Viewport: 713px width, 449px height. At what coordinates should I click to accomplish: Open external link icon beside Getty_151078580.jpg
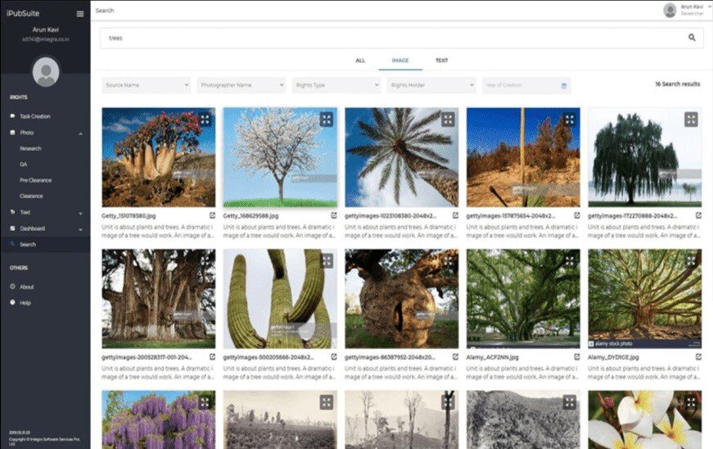pyautogui.click(x=212, y=215)
